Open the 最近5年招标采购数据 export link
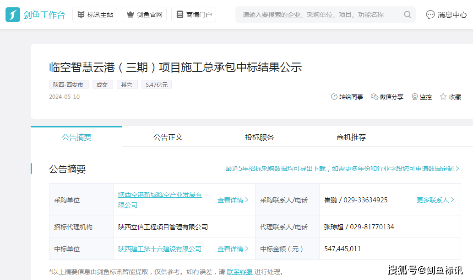This screenshot has height=280, width=473. coord(343,169)
